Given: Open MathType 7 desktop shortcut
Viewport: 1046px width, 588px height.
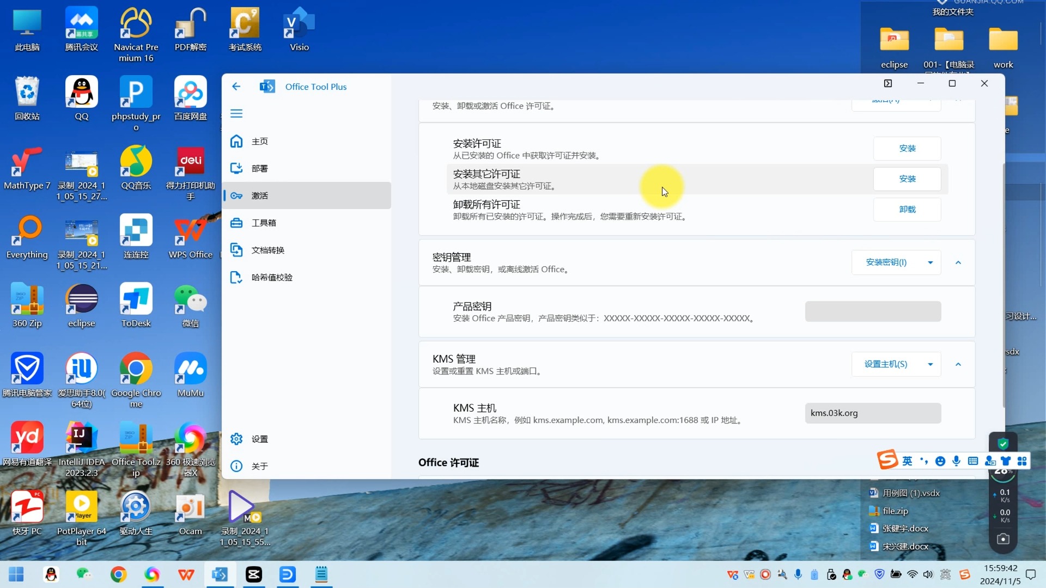Looking at the screenshot, I should tap(27, 168).
